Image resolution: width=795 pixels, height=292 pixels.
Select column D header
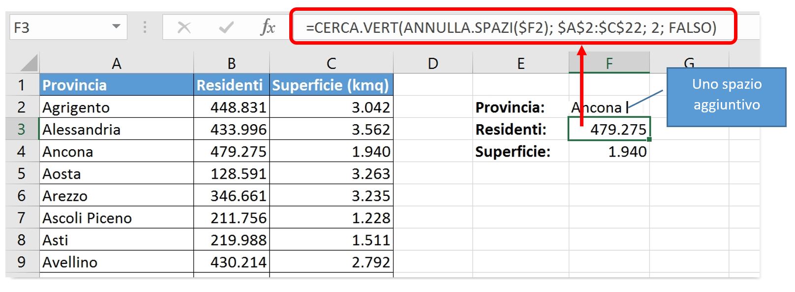pyautogui.click(x=433, y=63)
